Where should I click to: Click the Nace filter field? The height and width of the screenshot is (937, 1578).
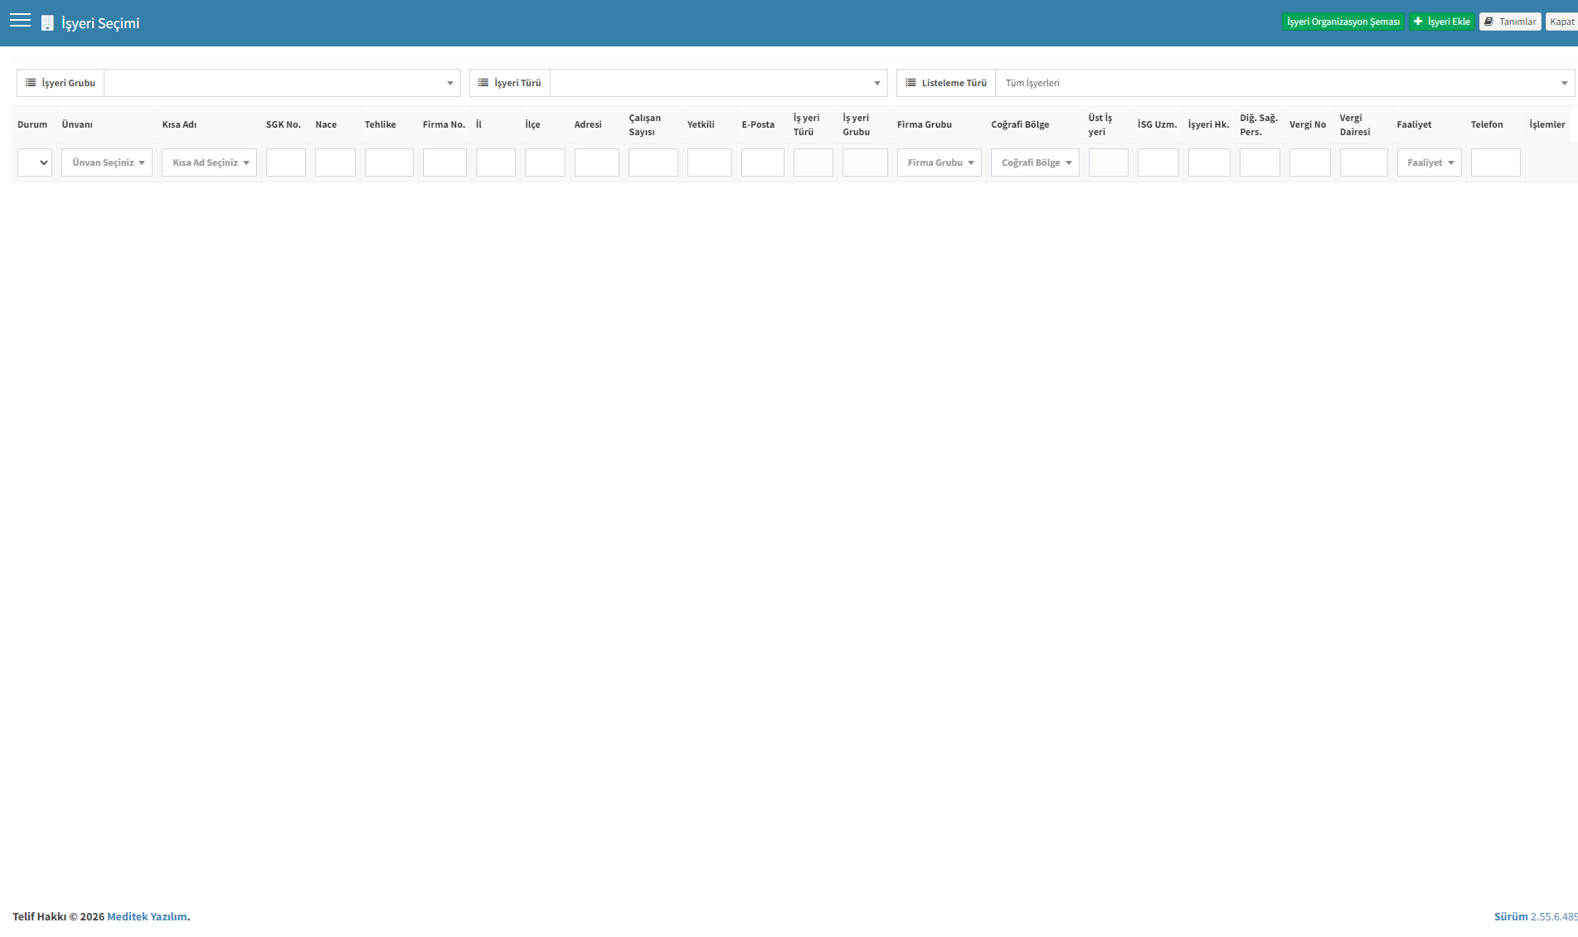[335, 163]
